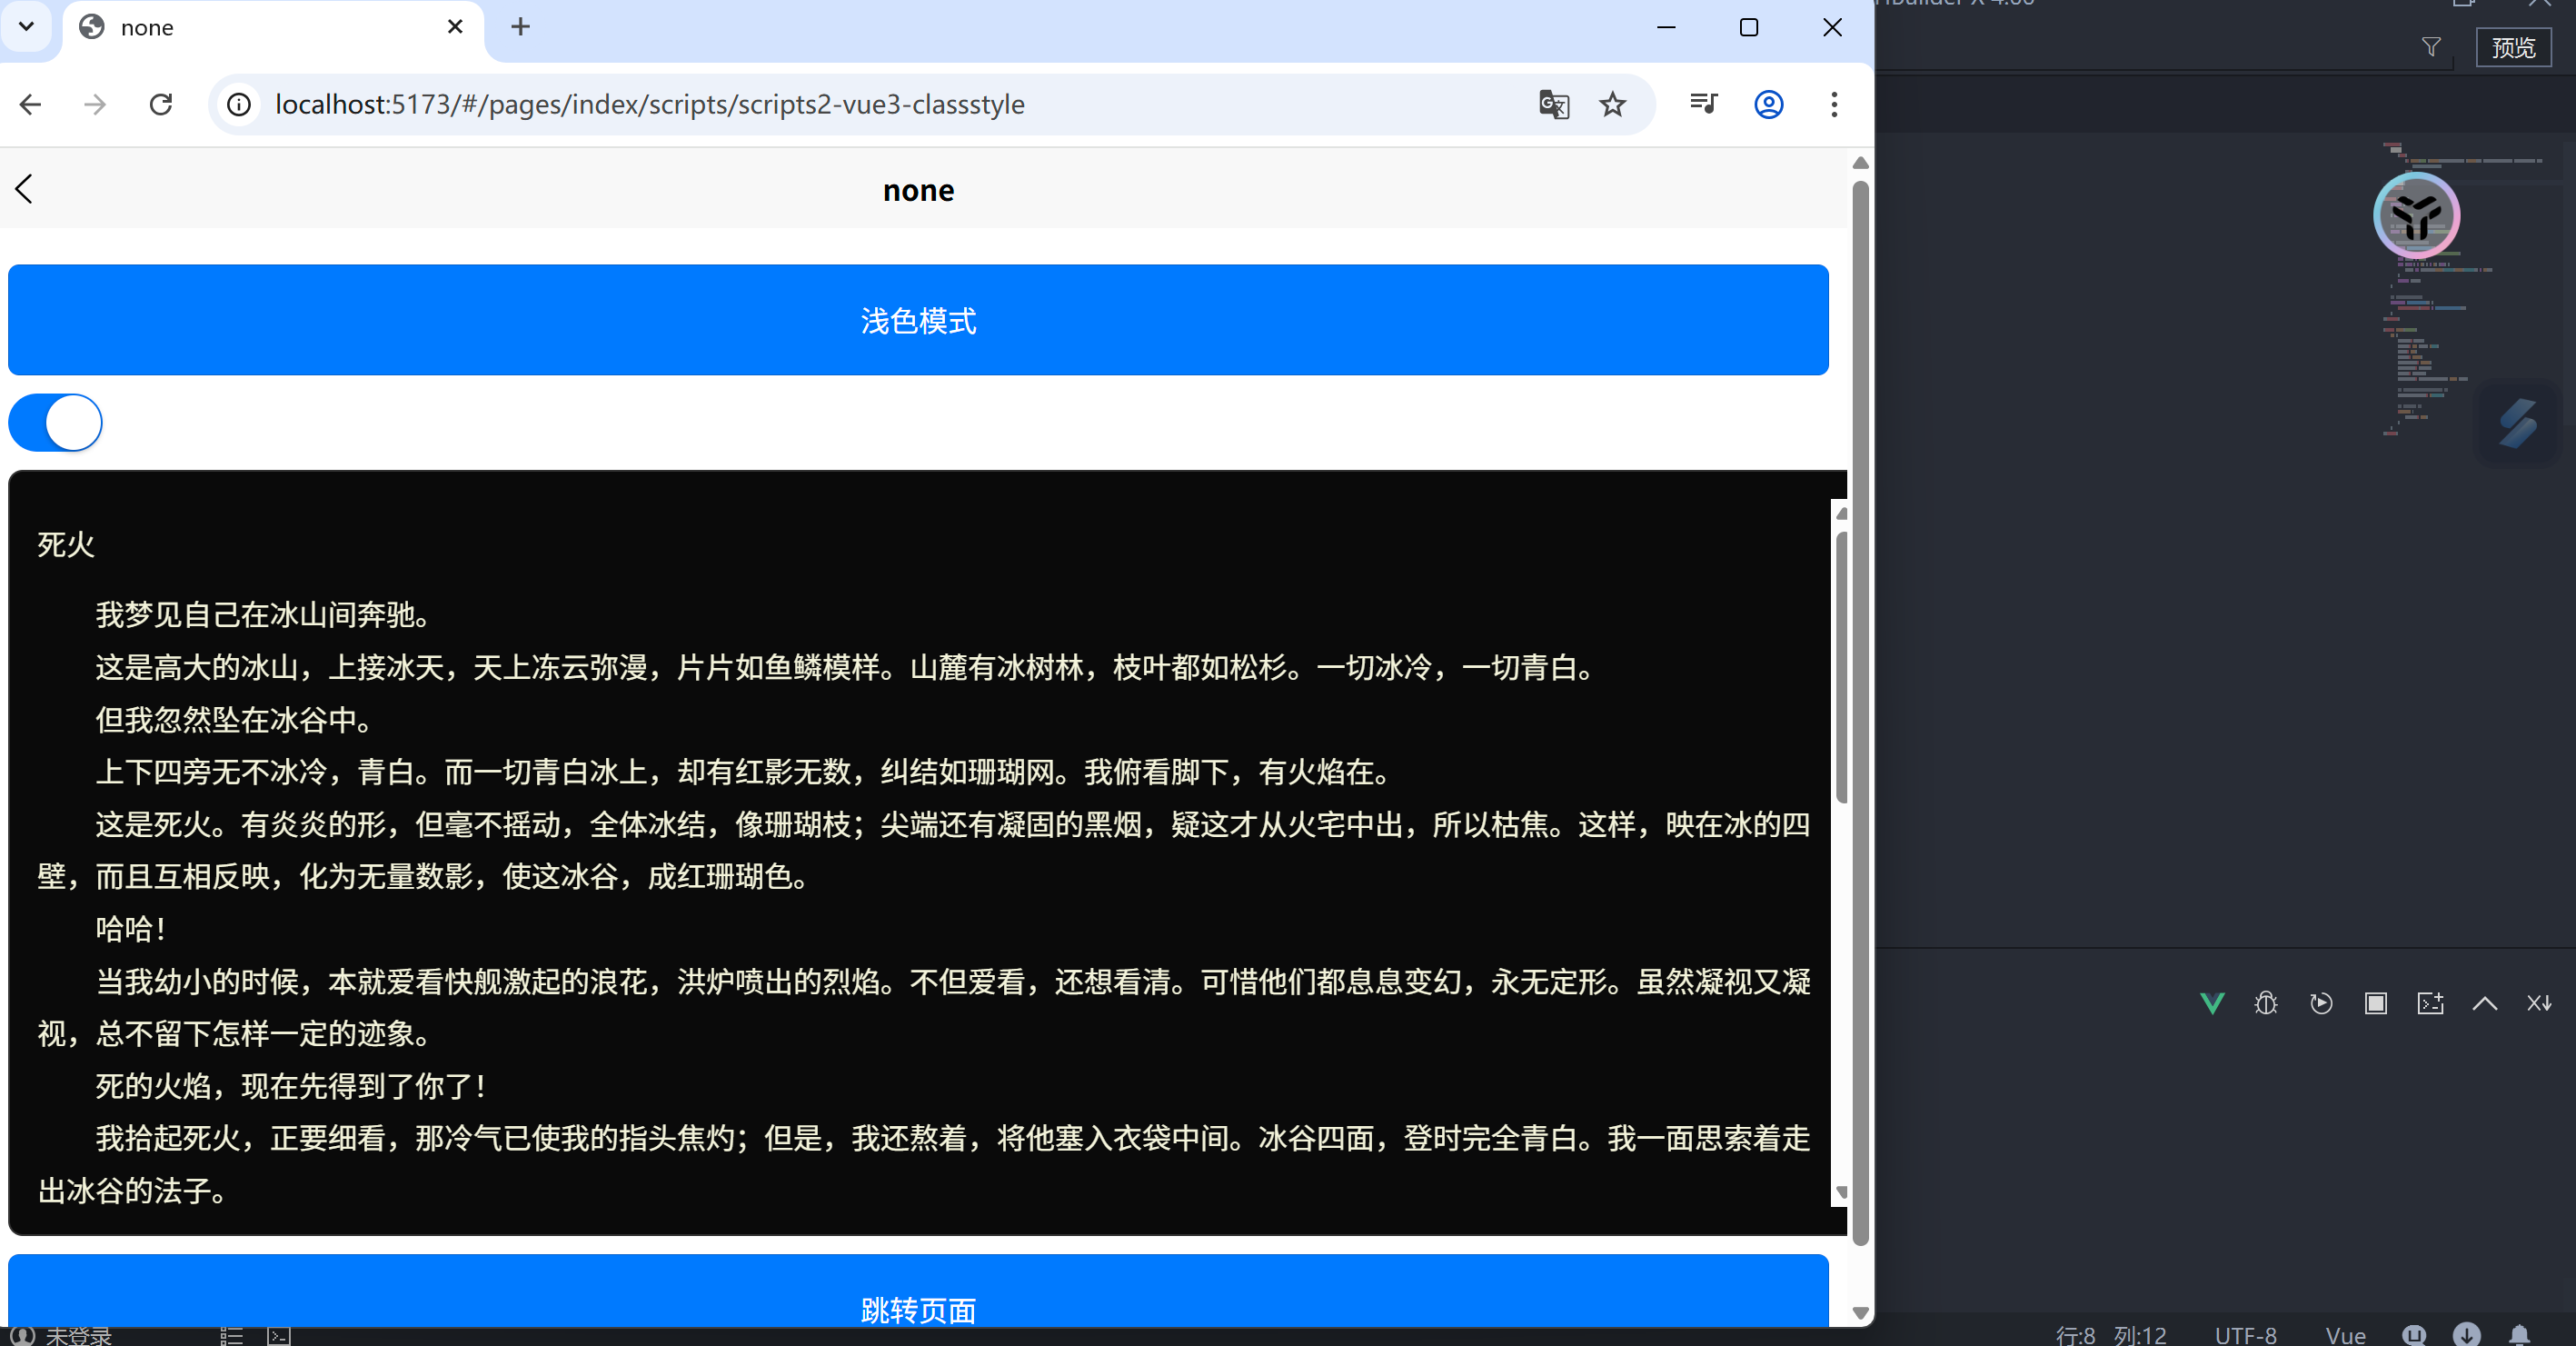
Task: Open a new browser tab
Action: pos(520,27)
